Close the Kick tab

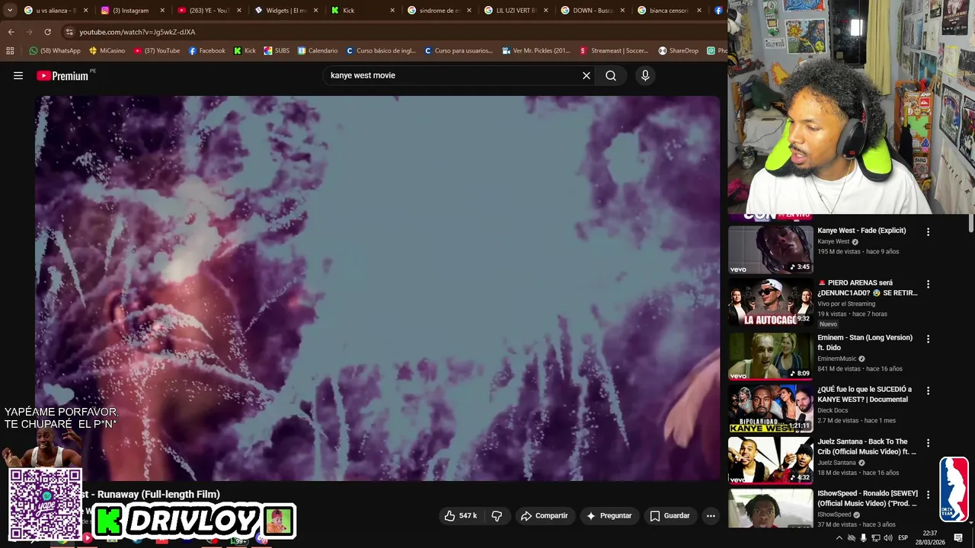pyautogui.click(x=392, y=11)
